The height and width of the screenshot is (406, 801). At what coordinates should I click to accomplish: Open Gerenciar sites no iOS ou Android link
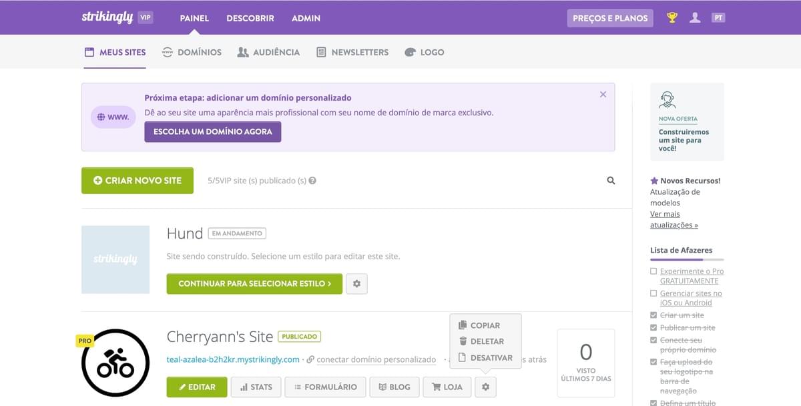click(691, 298)
